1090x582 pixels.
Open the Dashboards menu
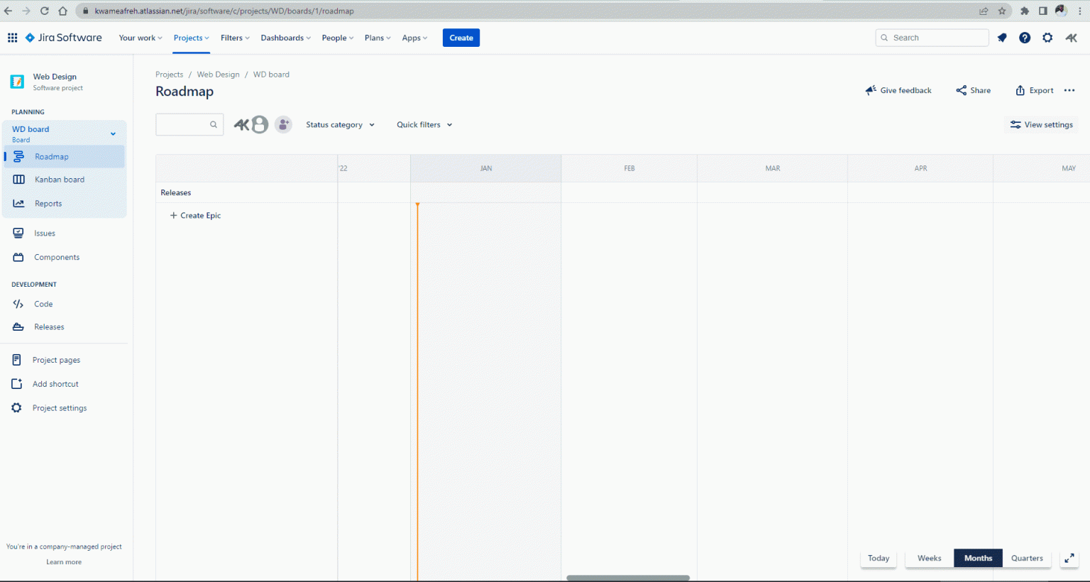285,38
